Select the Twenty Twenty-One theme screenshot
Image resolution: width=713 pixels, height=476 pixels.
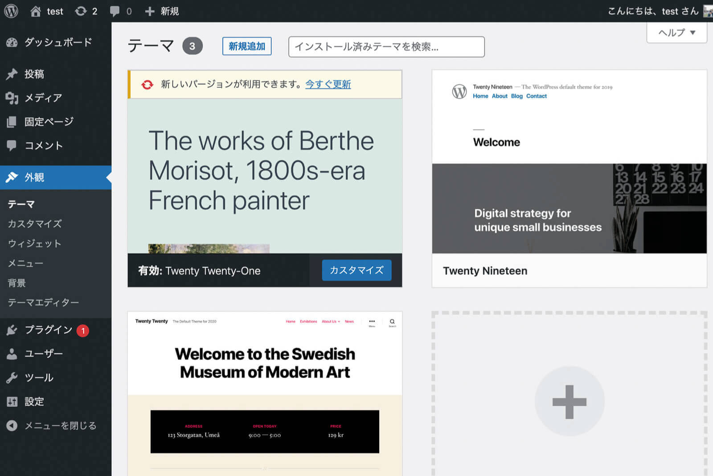point(265,176)
